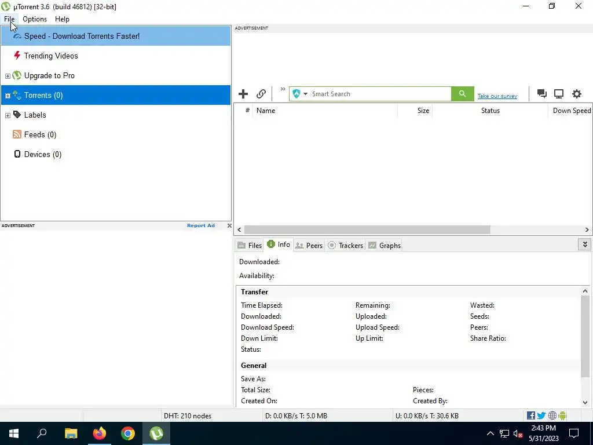Click the globe icon in status bar
The width and height of the screenshot is (593, 445).
[552, 415]
